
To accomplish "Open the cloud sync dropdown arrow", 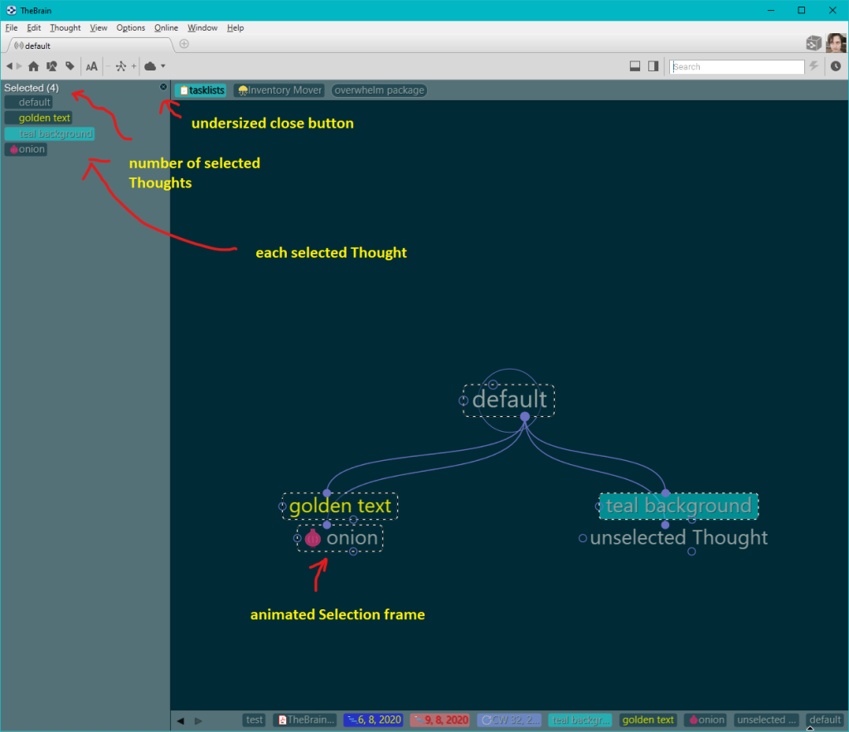I will pyautogui.click(x=163, y=66).
